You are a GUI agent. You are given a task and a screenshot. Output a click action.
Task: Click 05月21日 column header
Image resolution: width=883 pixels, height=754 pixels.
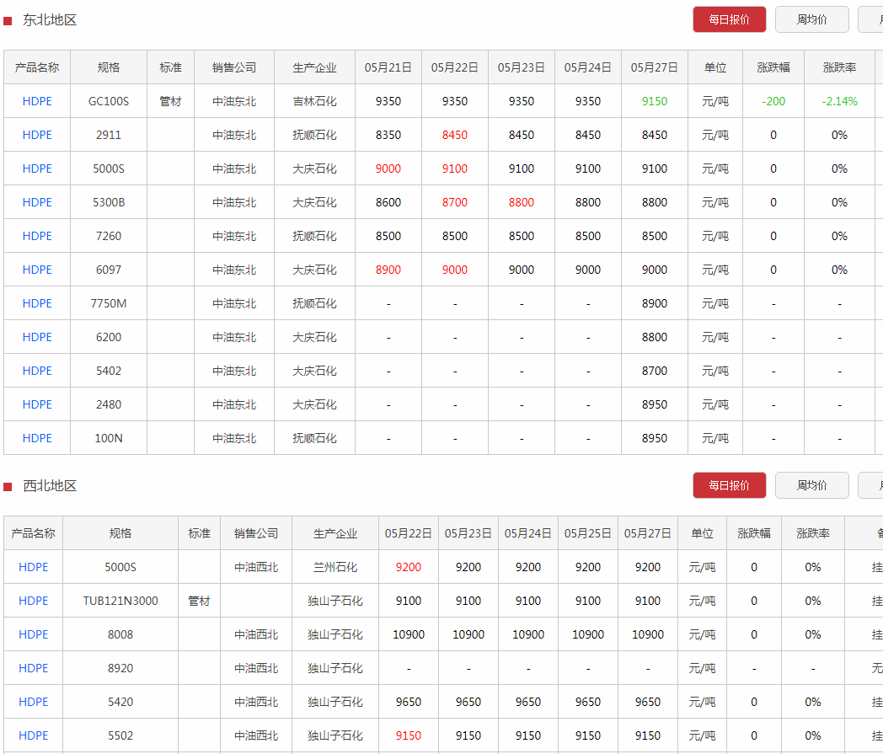click(x=388, y=67)
